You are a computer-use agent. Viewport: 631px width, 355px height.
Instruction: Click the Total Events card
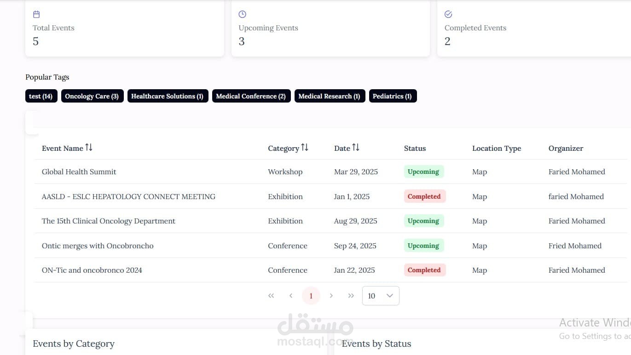coord(125,29)
